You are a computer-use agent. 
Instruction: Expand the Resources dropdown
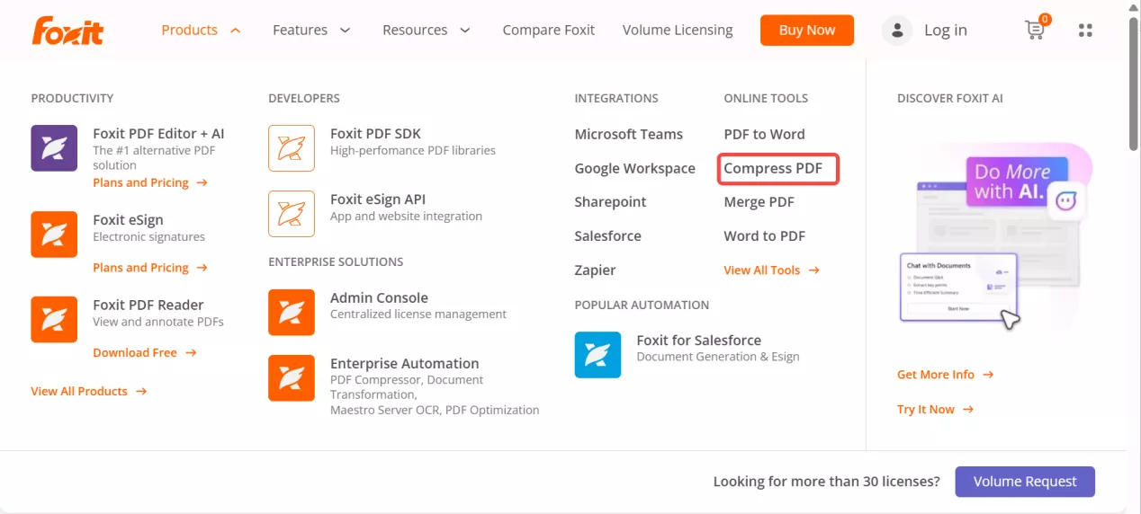pos(427,31)
